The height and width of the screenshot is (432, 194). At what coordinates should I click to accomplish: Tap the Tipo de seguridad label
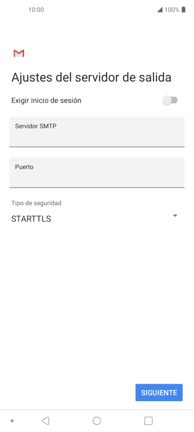pos(36,203)
